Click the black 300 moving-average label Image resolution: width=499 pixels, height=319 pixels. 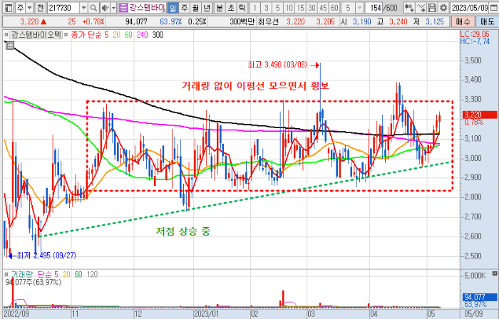pos(158,35)
